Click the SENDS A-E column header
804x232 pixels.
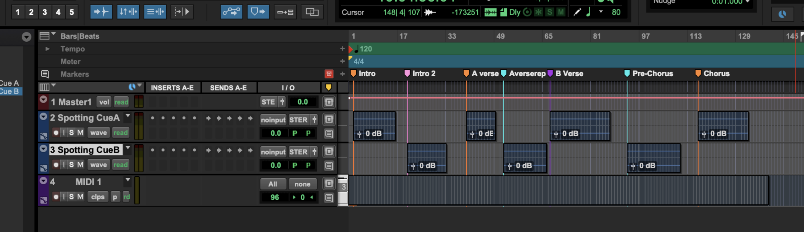[x=228, y=88]
